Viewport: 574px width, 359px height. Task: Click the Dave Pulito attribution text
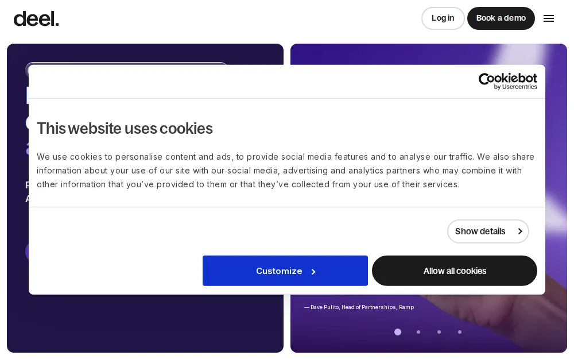359,307
